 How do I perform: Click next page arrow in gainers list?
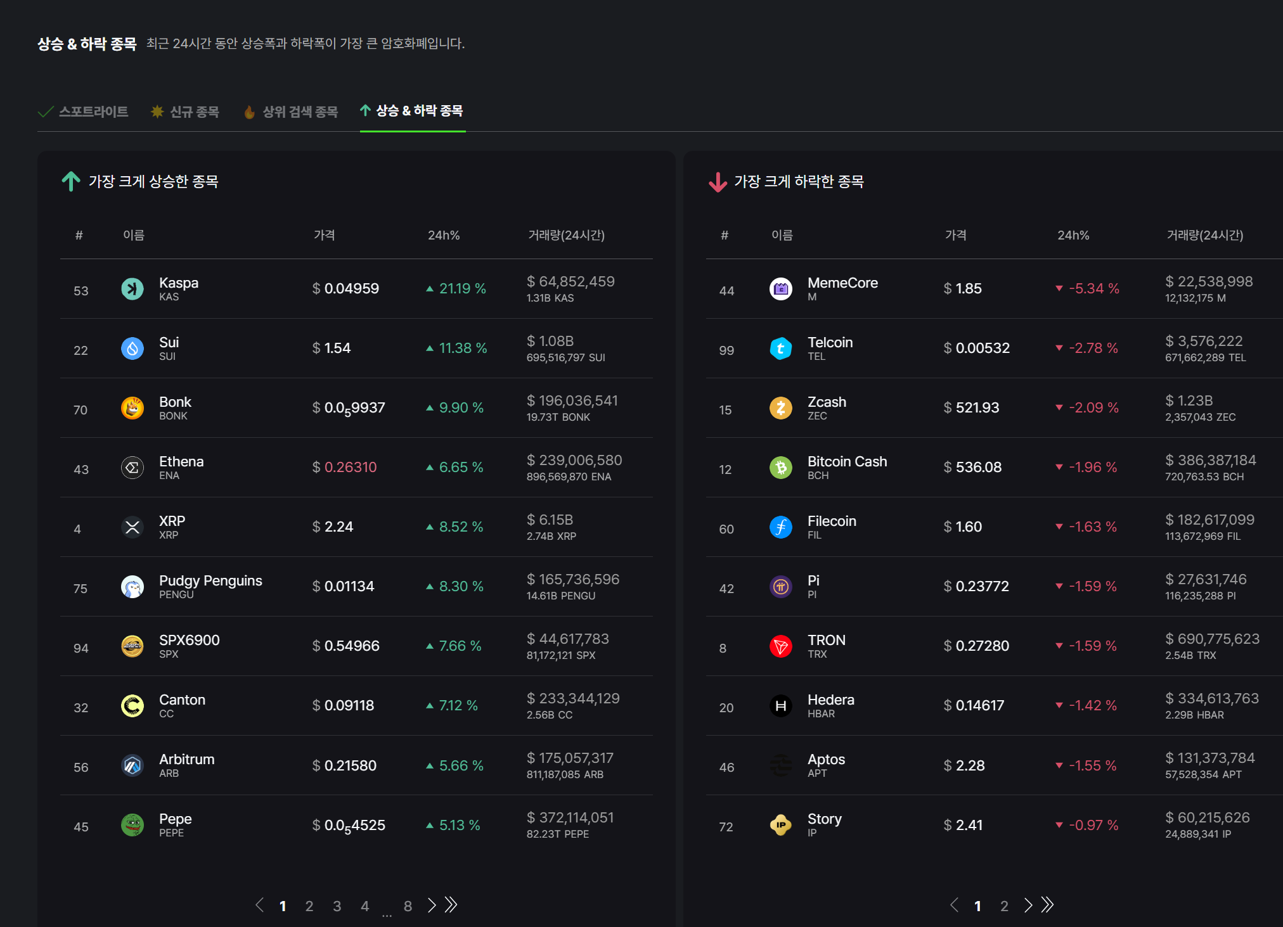pos(432,905)
